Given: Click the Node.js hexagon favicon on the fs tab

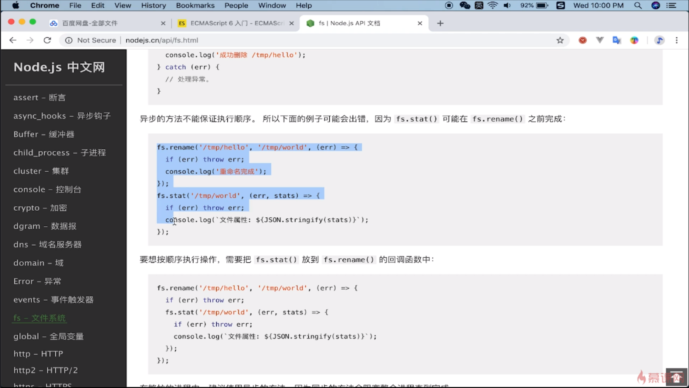Looking at the screenshot, I should tap(310, 23).
